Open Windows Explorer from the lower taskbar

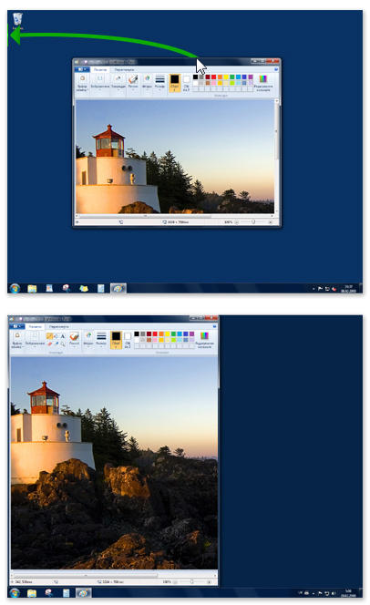tap(32, 593)
